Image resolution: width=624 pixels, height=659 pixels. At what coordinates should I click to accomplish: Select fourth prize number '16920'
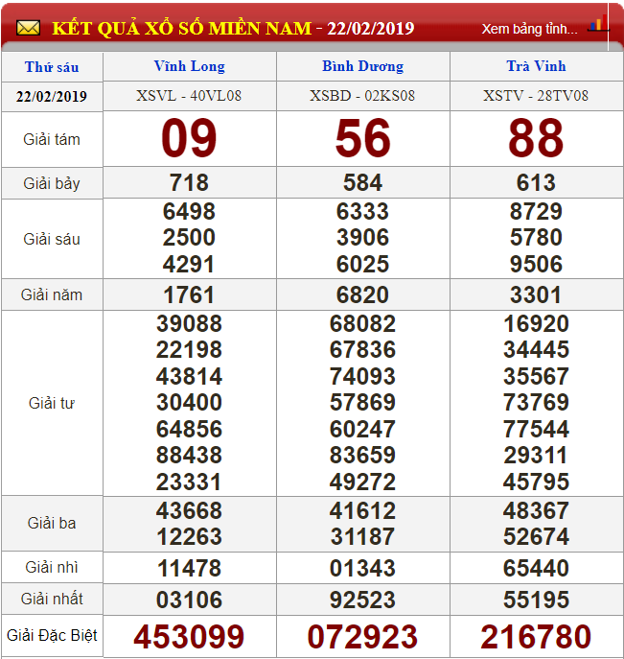point(536,324)
